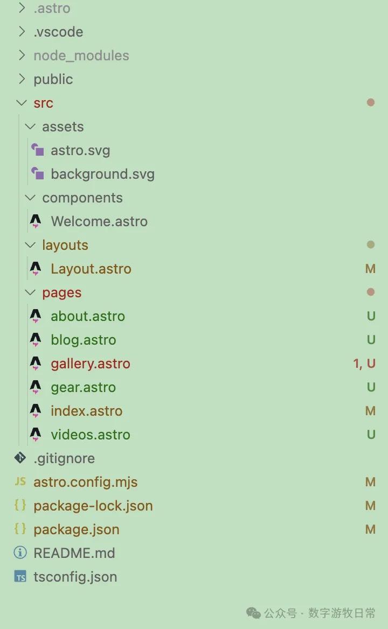Click the braces icon for package-lock.json
388x629 pixels.
click(20, 506)
